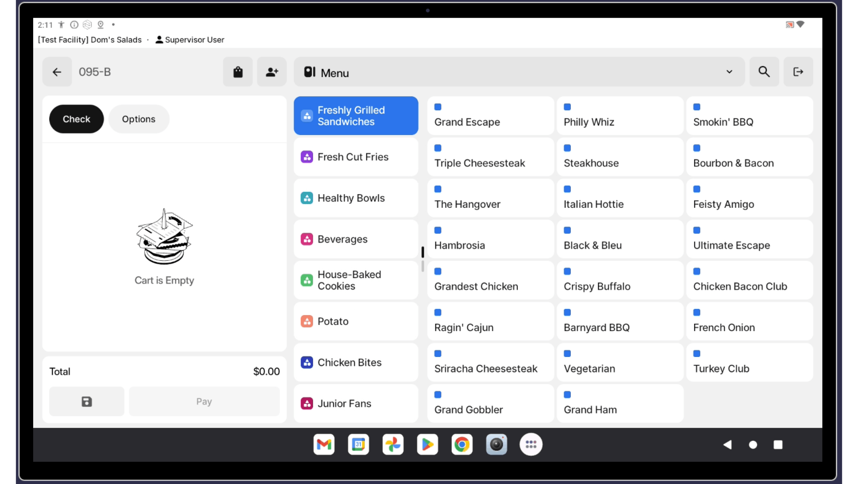This screenshot has height=484, width=858.
Task: Select the Healthy Bowls category
Action: (356, 198)
